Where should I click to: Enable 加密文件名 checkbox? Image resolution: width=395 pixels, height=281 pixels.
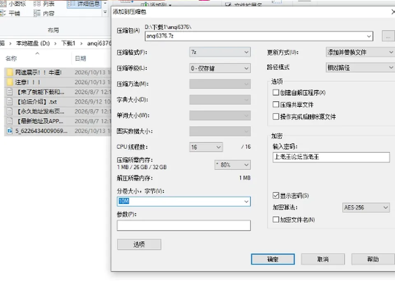276,220
